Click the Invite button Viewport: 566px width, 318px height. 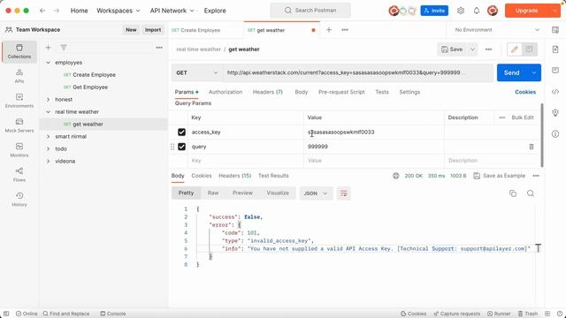coord(434,11)
